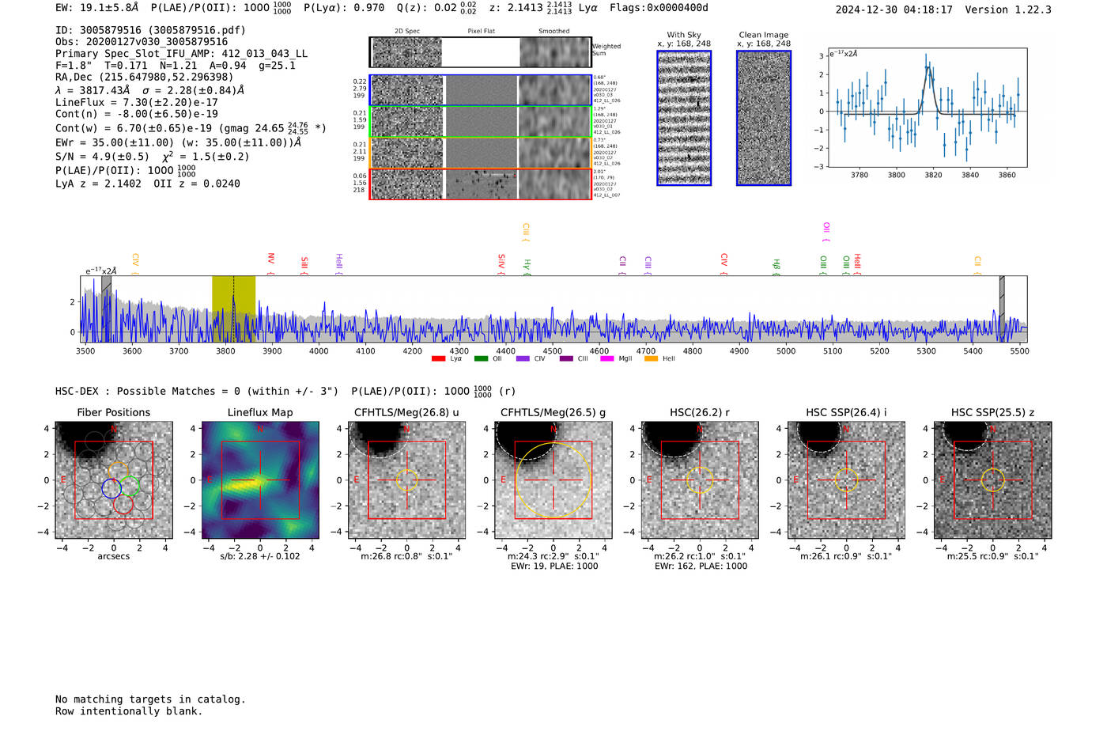1107x754 pixels.
Task: Click the yellow highlighted region in spectrum
Action: click(x=233, y=309)
